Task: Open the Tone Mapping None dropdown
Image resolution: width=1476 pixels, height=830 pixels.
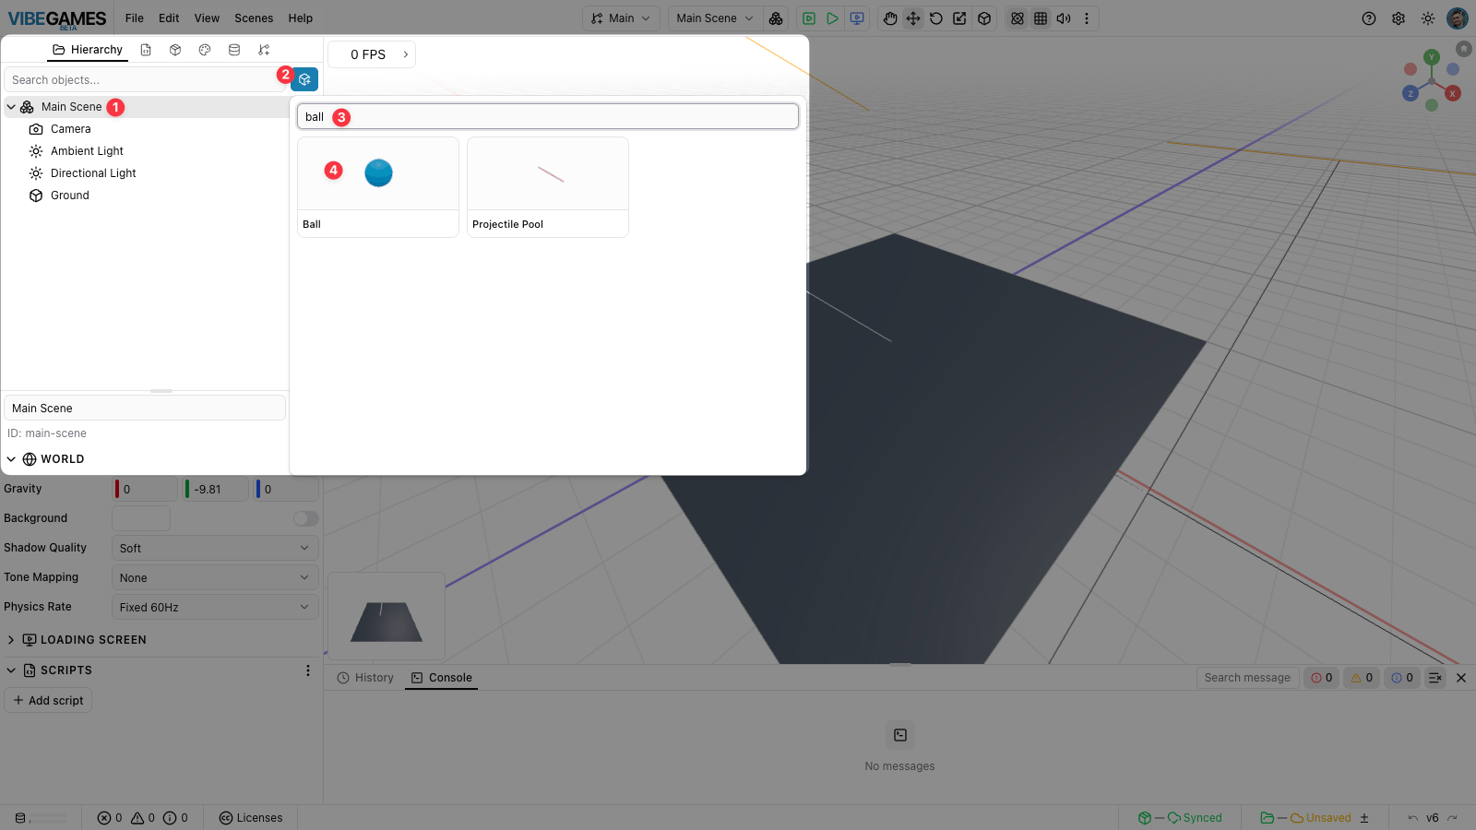Action: pyautogui.click(x=215, y=577)
